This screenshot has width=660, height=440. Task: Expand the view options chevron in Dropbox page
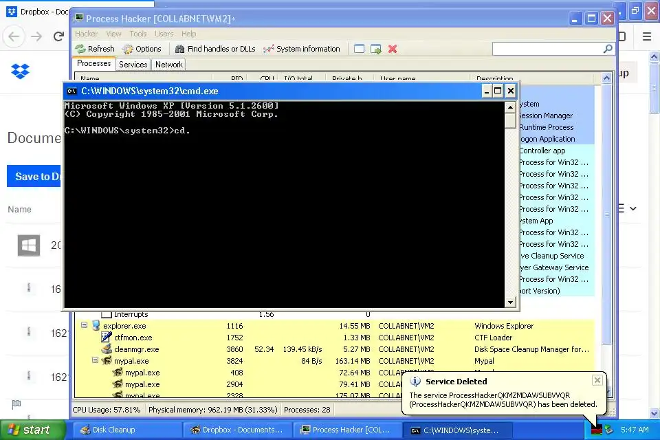click(633, 208)
